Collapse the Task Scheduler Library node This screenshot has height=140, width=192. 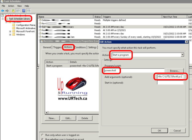[2, 19]
